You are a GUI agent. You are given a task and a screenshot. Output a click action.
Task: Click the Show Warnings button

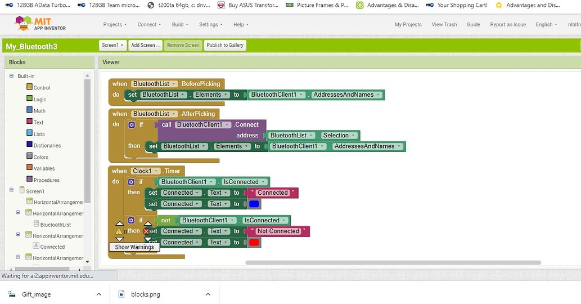pos(134,247)
